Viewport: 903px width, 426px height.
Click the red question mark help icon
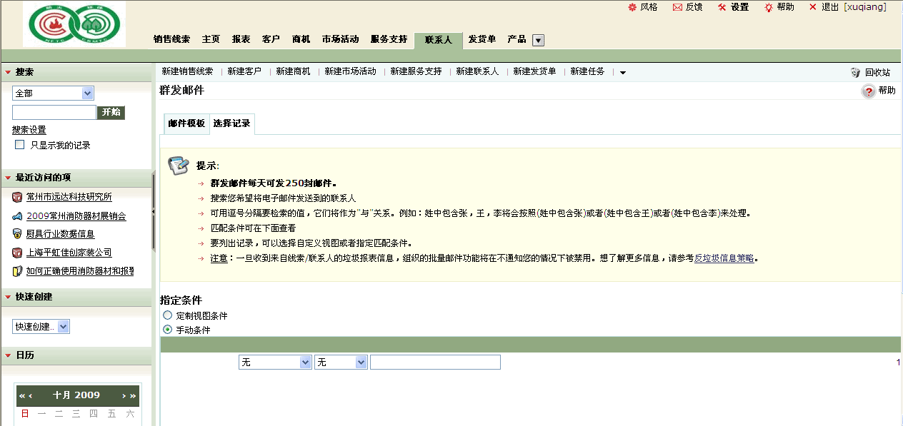pyautogui.click(x=868, y=91)
